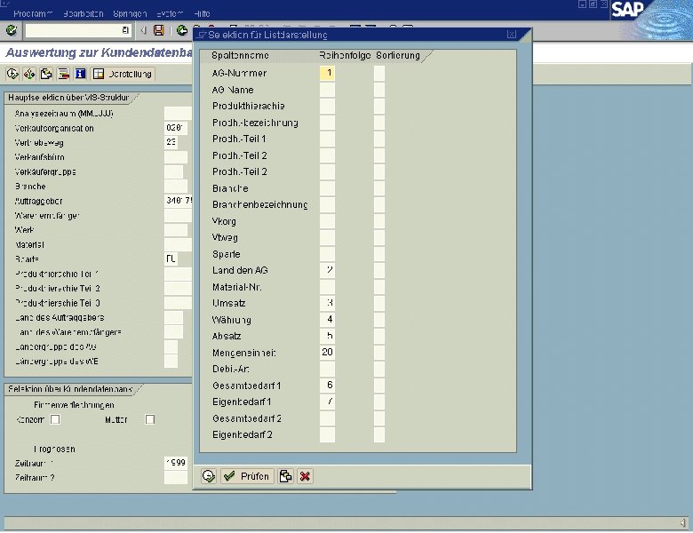Click the blue Information icon
This screenshot has width=693, height=533.
[80, 74]
